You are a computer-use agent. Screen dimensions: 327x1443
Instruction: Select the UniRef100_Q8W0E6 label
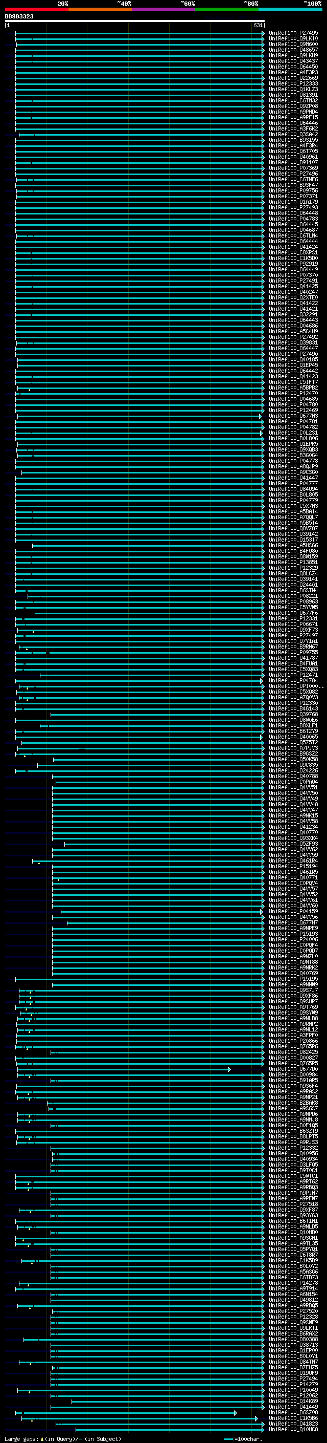(293, 720)
